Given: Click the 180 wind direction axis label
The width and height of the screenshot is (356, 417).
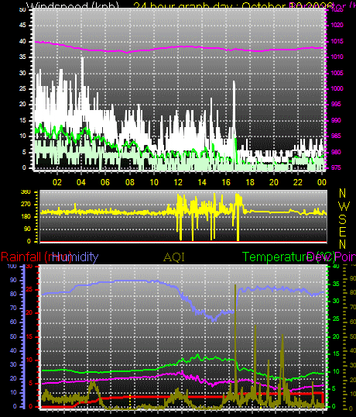Looking at the screenshot, I should pos(26,216).
